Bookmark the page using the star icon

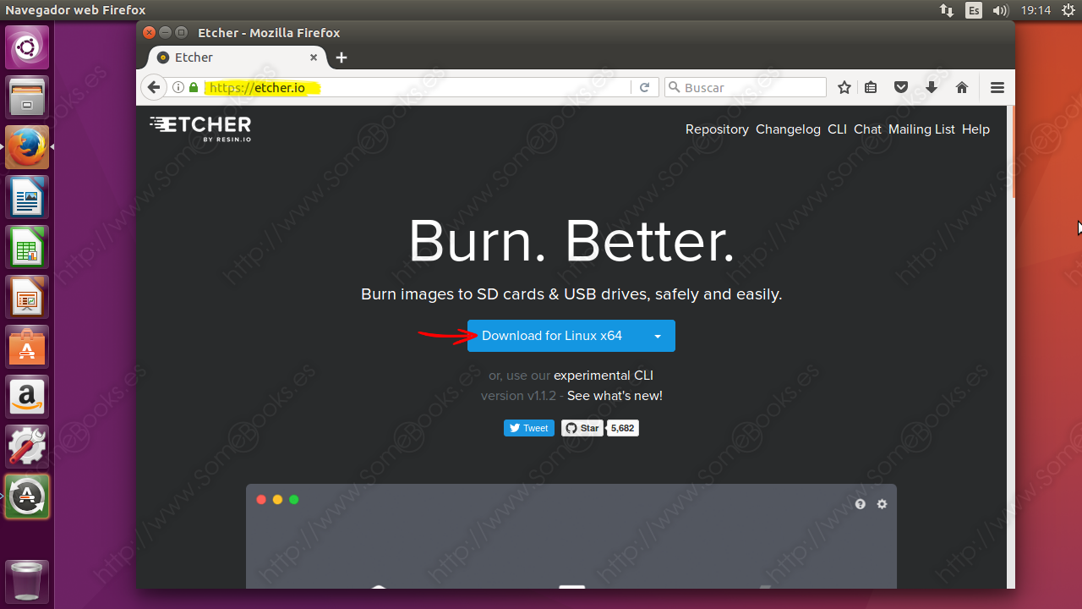[844, 87]
